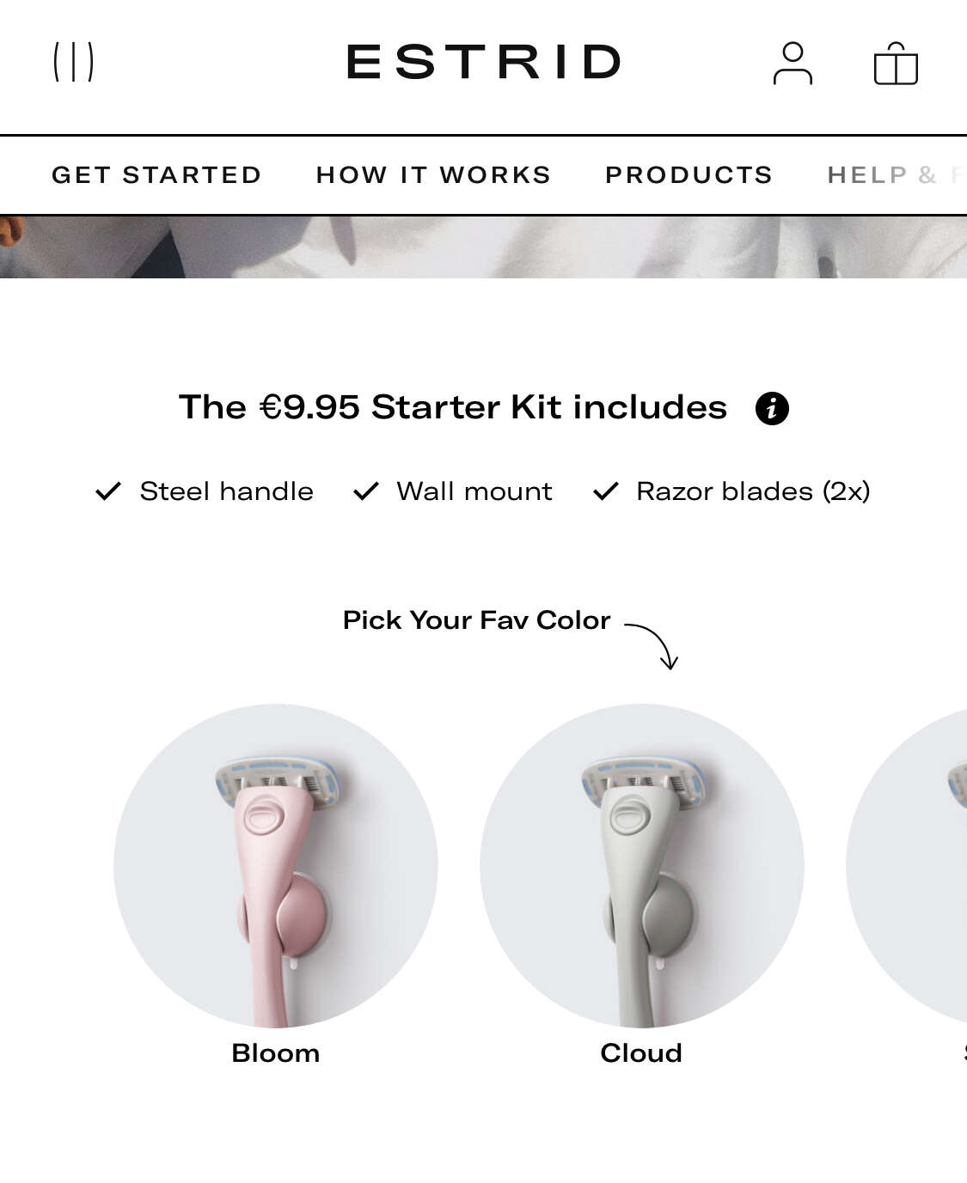The width and height of the screenshot is (967, 1183).
Task: Click the hero banner image strip
Action: (483, 247)
